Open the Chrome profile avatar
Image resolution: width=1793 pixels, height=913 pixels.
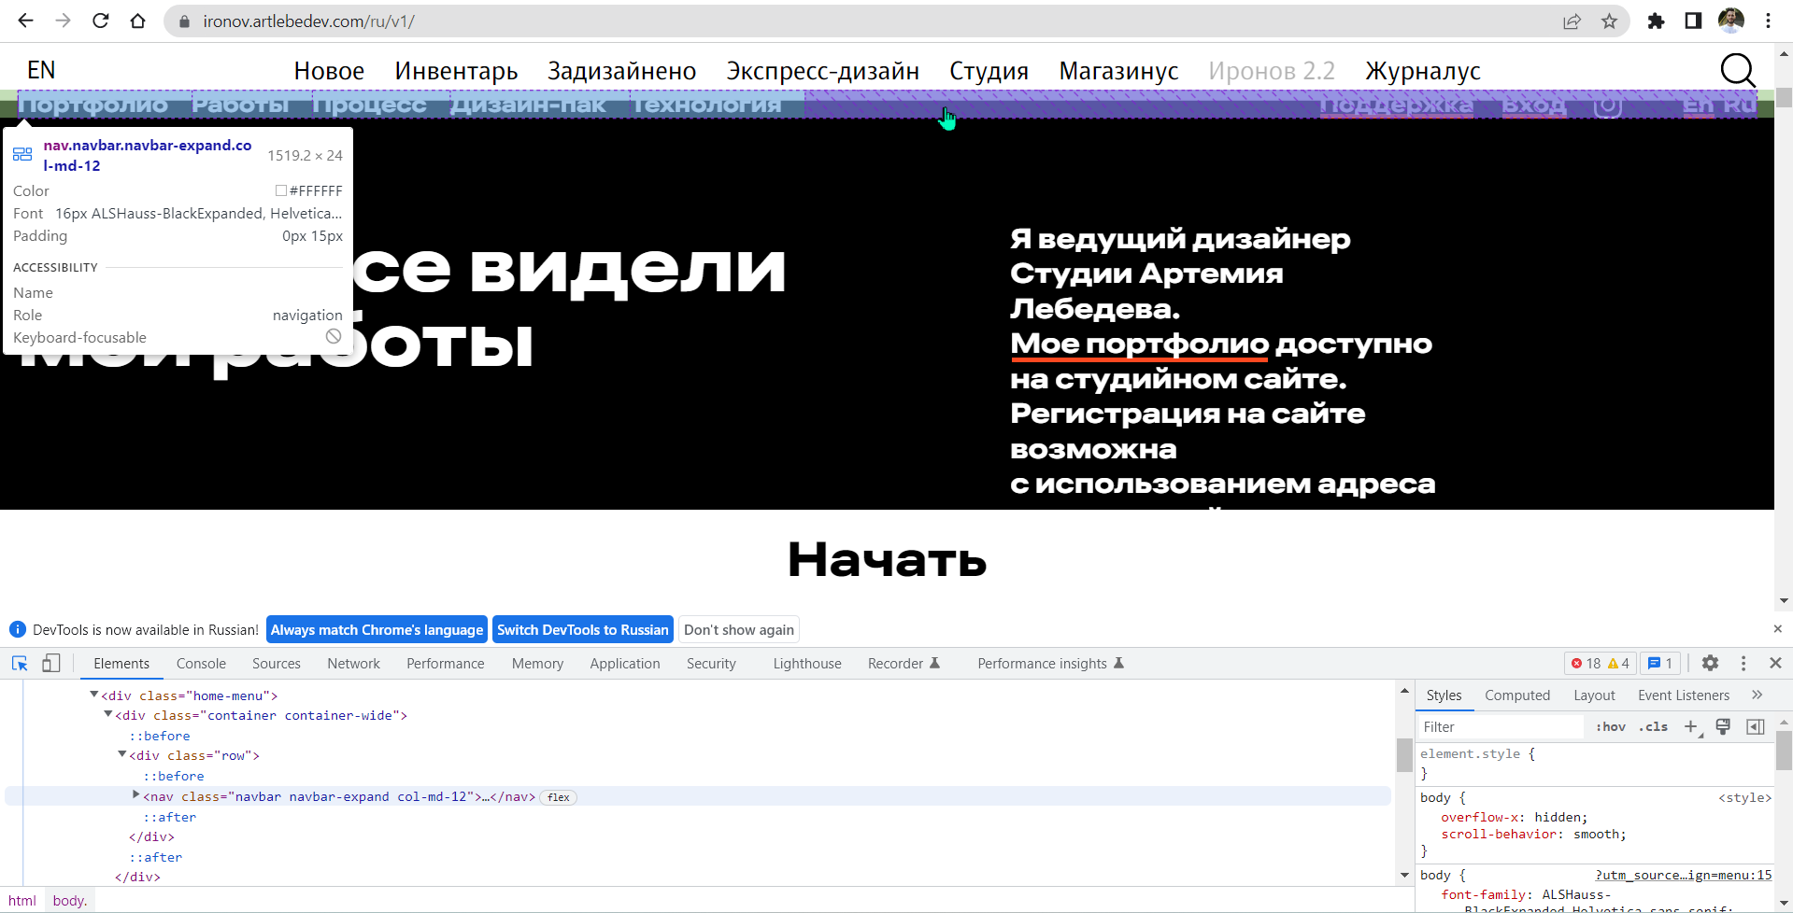pos(1731,21)
